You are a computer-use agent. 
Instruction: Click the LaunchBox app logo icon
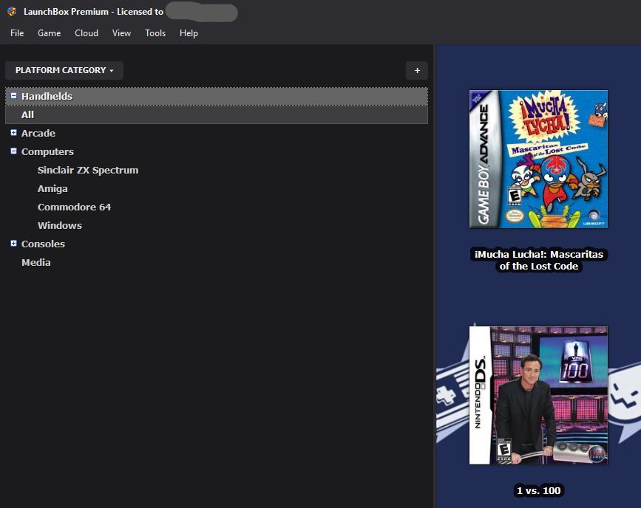click(11, 11)
